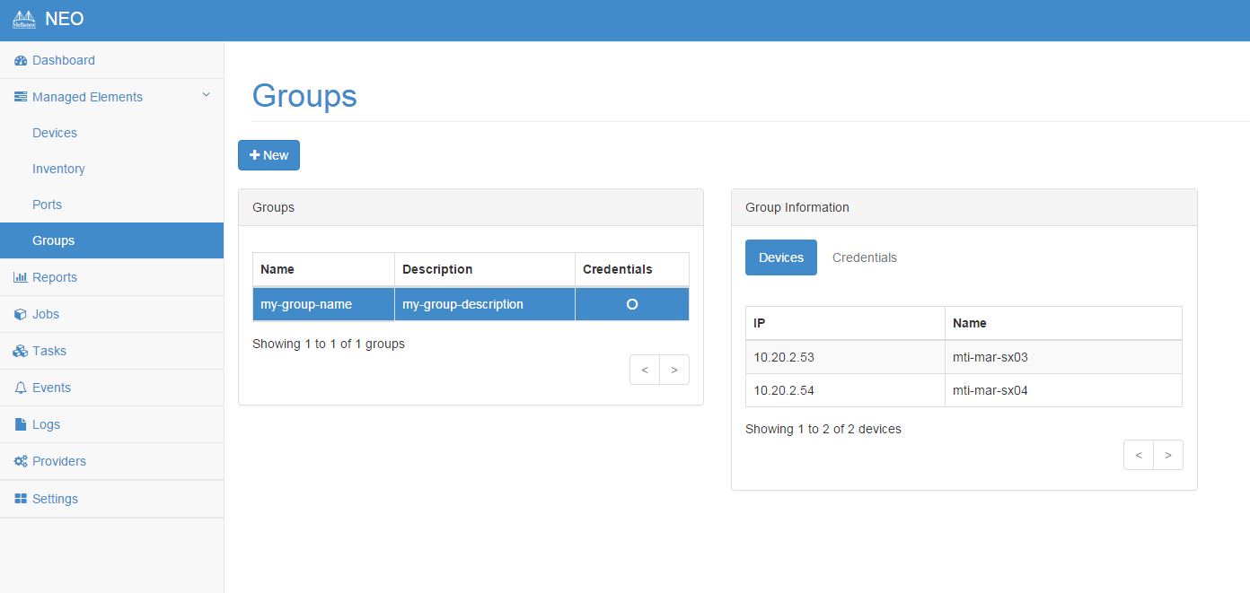Select the Reports bar-chart icon
The width and height of the screenshot is (1250, 593).
(20, 277)
